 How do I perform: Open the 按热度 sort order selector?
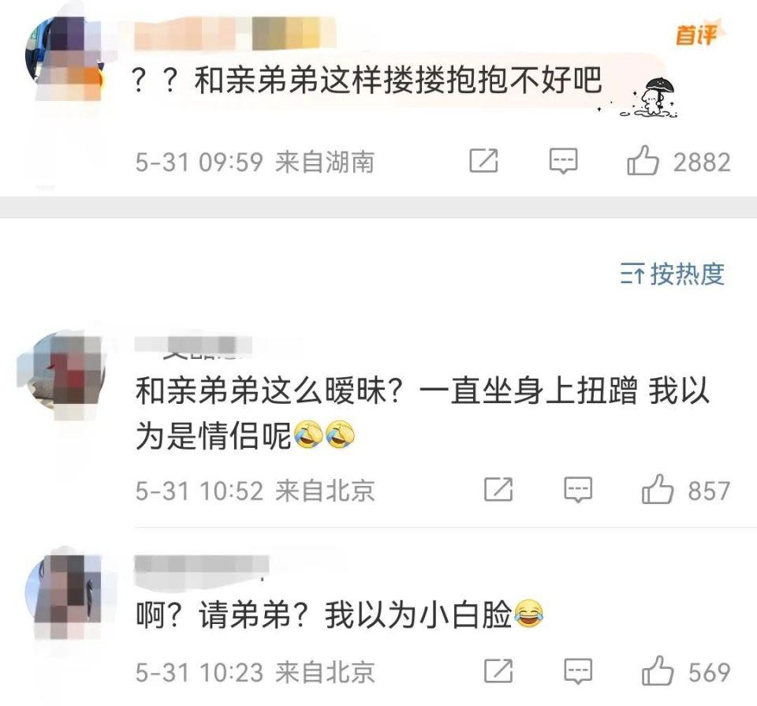coord(673,275)
